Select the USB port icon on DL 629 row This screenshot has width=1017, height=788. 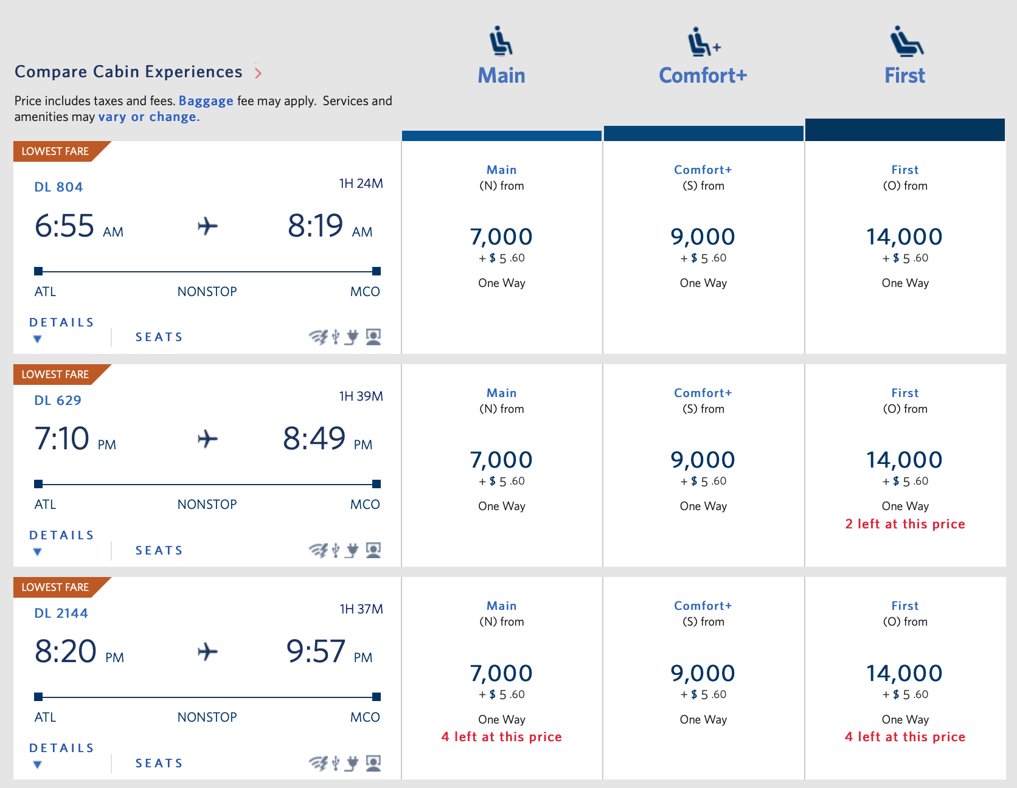point(334,550)
